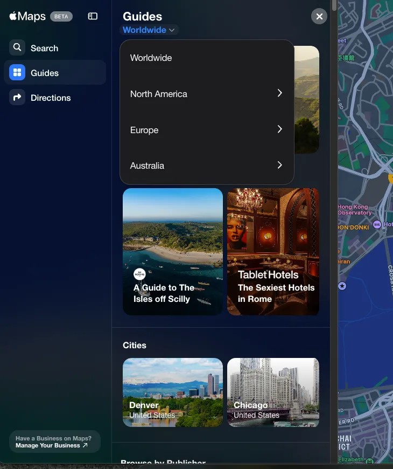Open Directions via the arrow icon

point(17,98)
